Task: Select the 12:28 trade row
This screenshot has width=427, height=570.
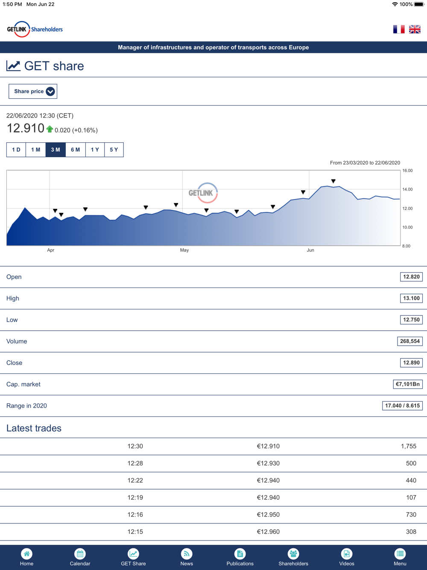Action: click(213, 463)
